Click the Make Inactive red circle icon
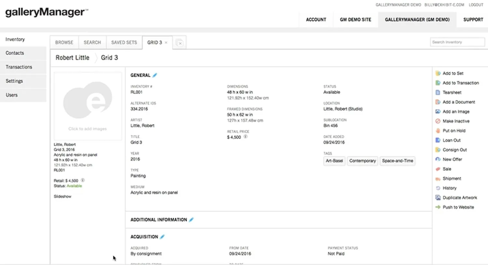Viewport: 488px width, 265px height. [x=438, y=121]
